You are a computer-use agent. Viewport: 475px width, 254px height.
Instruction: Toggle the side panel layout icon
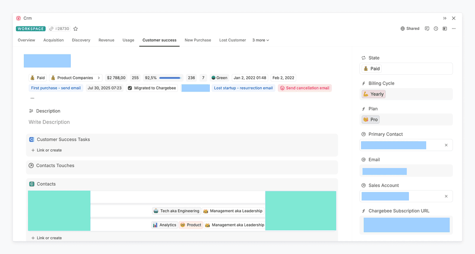[x=444, y=29]
